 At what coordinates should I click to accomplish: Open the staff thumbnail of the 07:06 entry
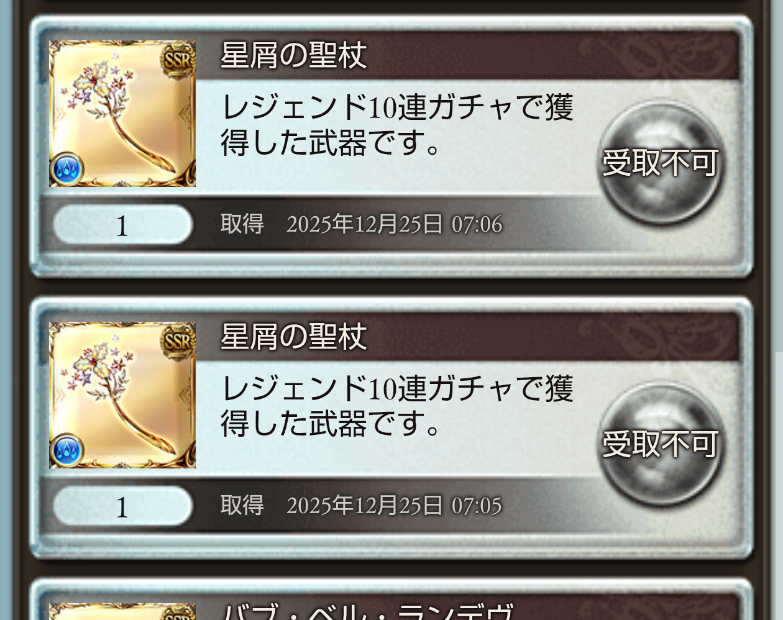122,114
